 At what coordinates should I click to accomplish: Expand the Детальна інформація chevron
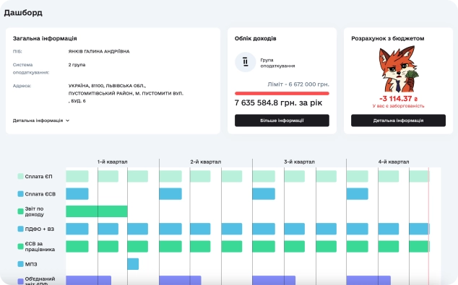[x=67, y=120]
